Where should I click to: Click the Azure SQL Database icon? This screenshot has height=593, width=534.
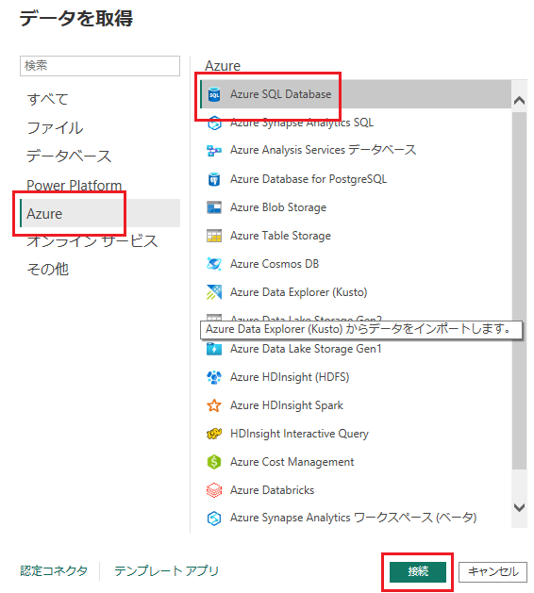pos(214,94)
